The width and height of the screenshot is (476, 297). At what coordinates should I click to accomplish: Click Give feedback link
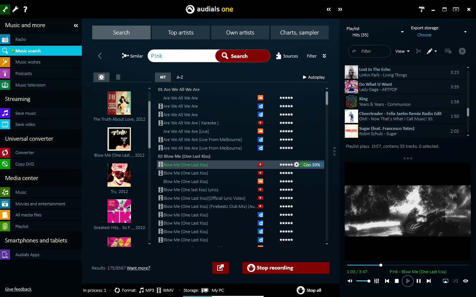tap(18, 289)
